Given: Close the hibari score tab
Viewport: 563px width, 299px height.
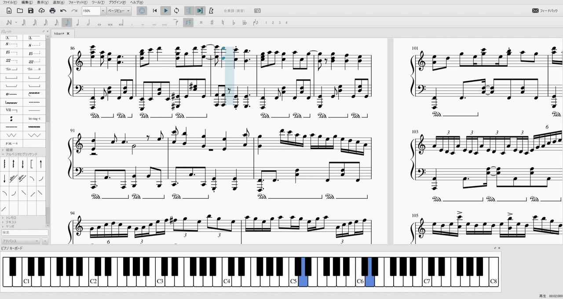Looking at the screenshot, I should (68, 33).
